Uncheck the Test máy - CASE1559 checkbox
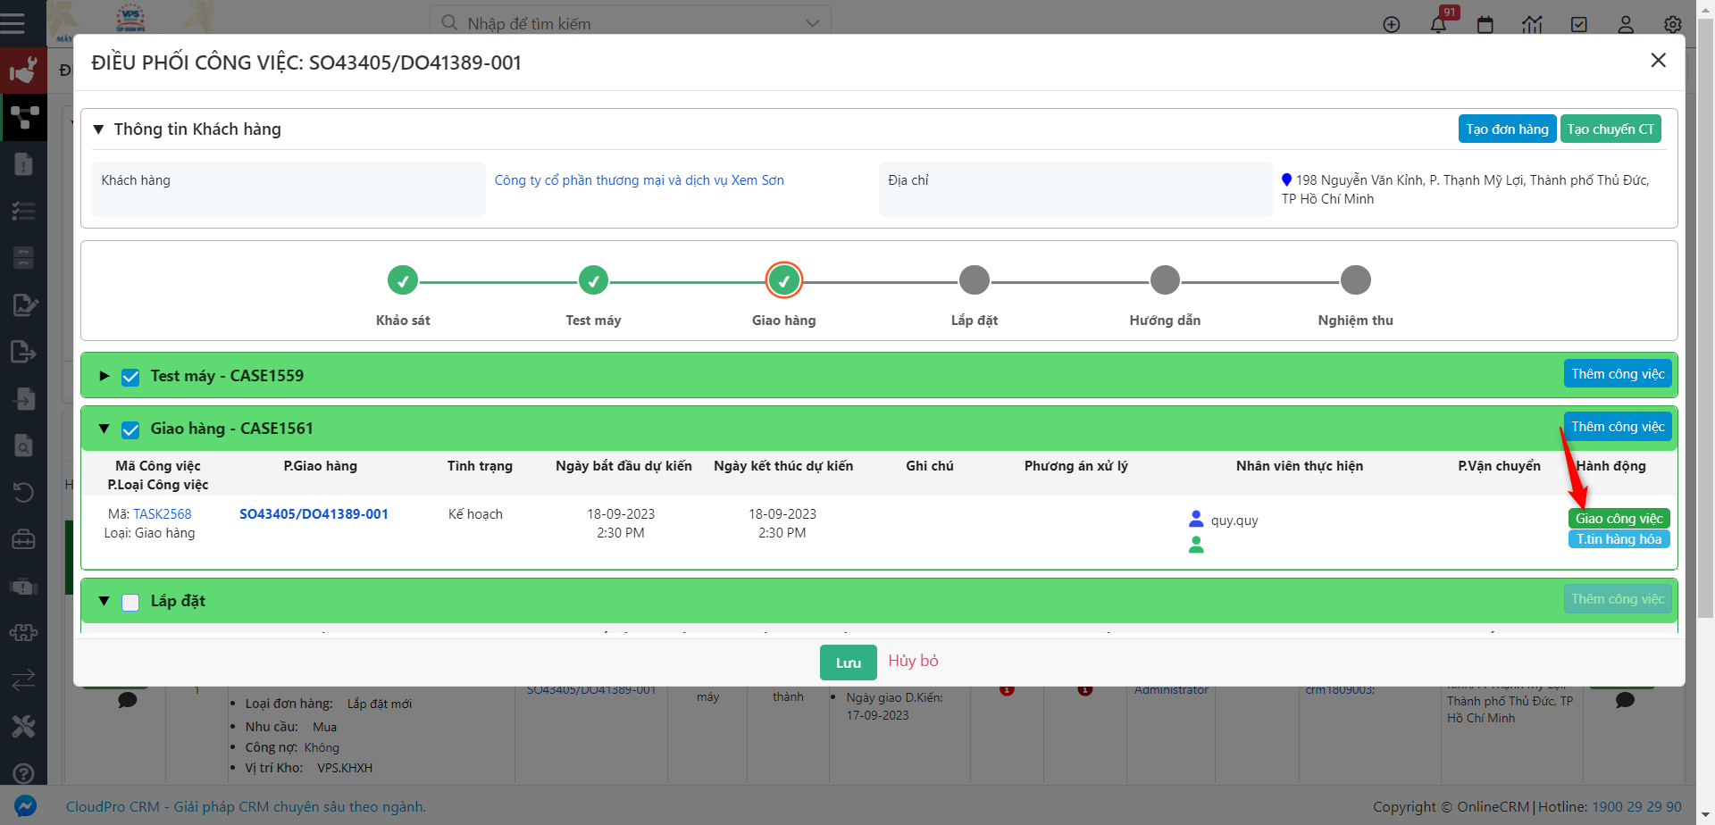This screenshot has height=825, width=1715. point(130,377)
